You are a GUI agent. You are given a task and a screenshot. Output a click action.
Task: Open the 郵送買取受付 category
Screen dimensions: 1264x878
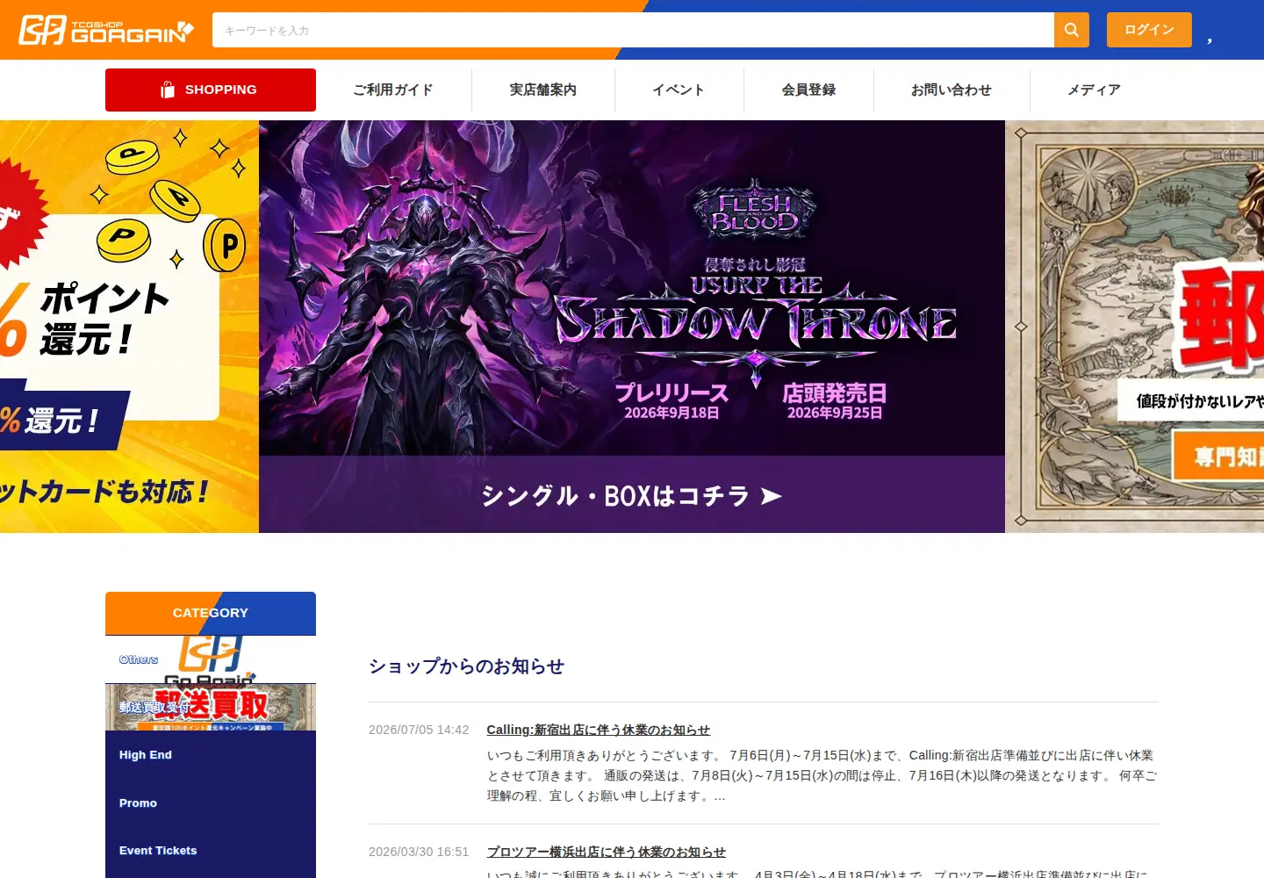(x=211, y=707)
